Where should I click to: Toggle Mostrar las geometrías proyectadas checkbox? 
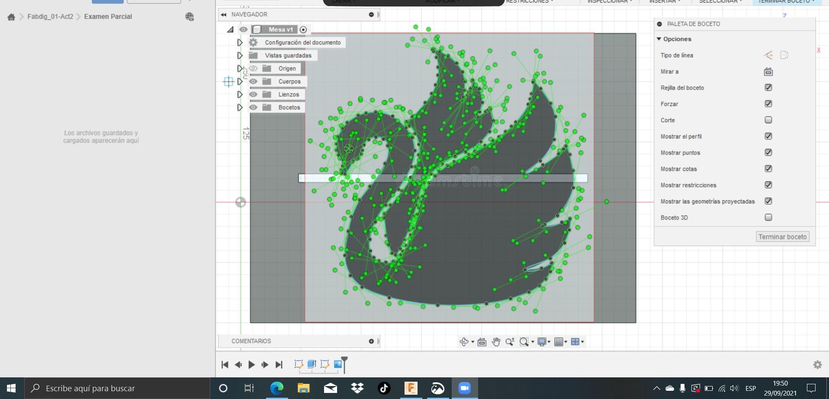[x=768, y=201]
